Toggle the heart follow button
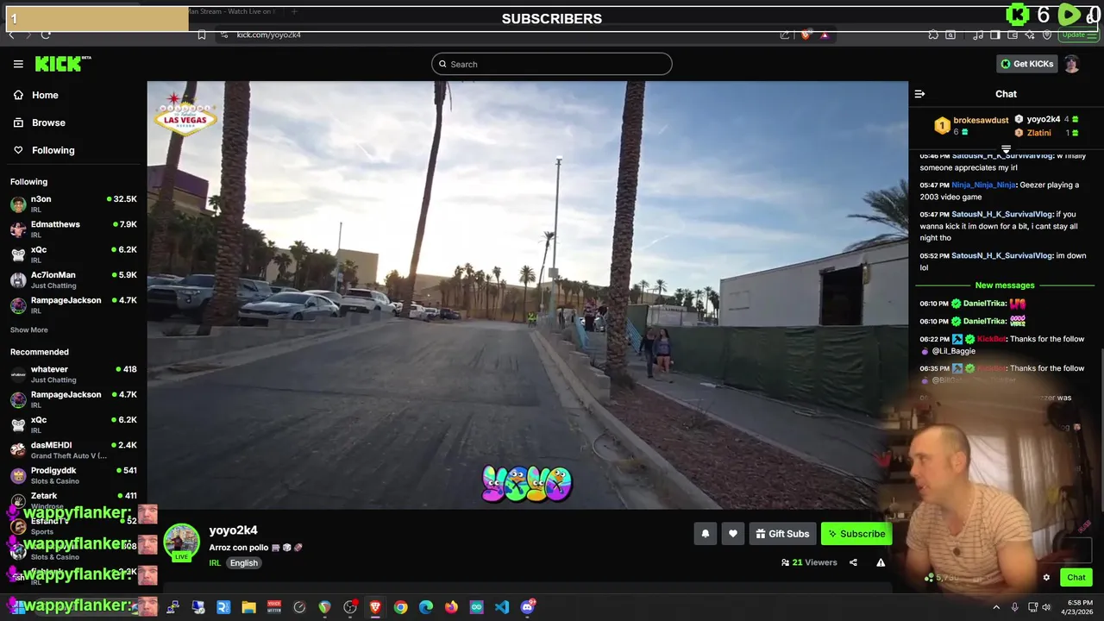The image size is (1104, 621). coord(733,534)
